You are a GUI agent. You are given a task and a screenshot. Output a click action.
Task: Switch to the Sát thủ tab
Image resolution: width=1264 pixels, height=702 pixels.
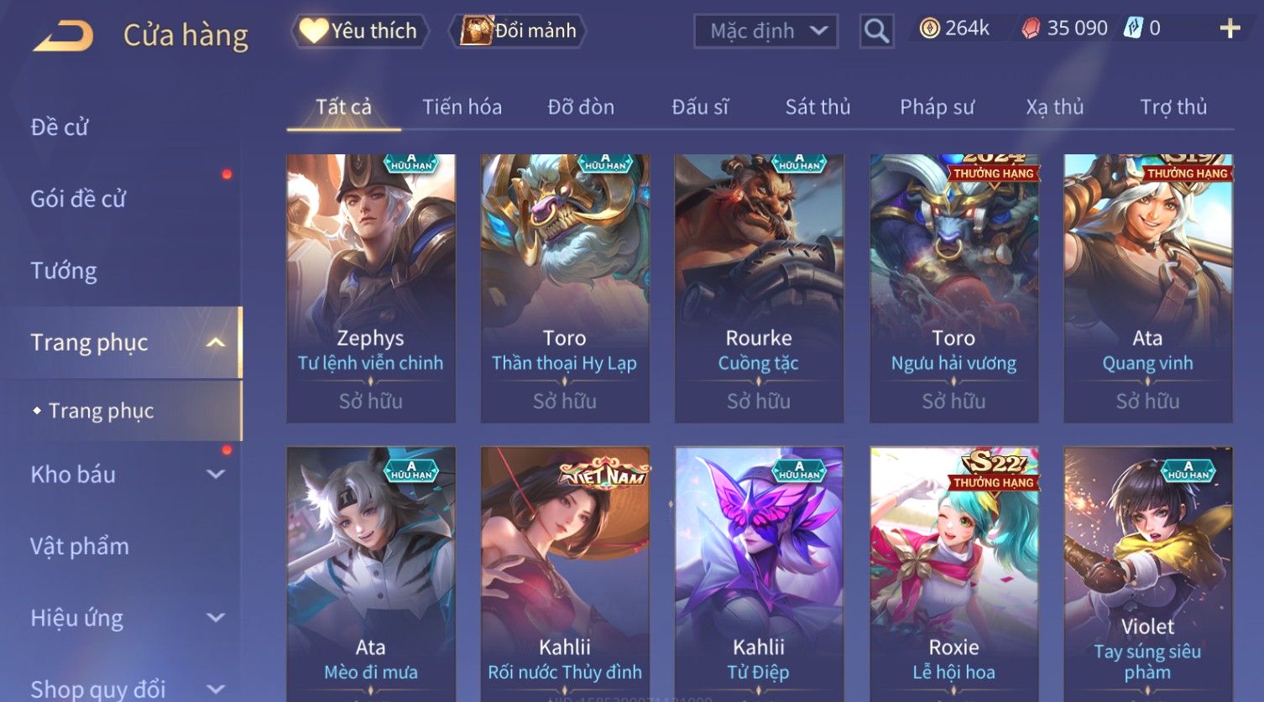click(x=817, y=107)
